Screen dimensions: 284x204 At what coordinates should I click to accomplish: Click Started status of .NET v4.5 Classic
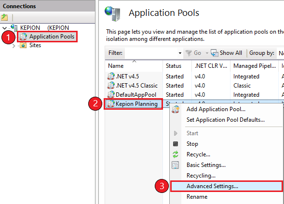(175, 86)
